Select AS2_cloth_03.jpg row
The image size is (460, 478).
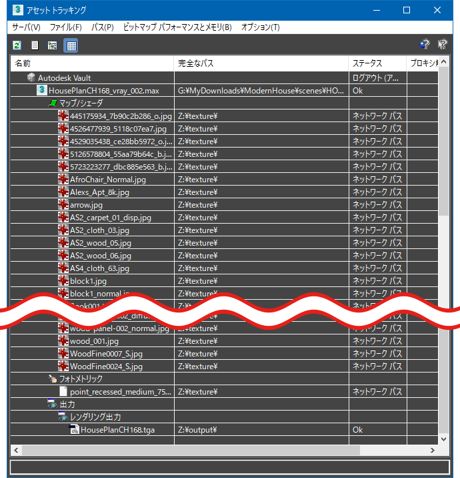point(225,230)
